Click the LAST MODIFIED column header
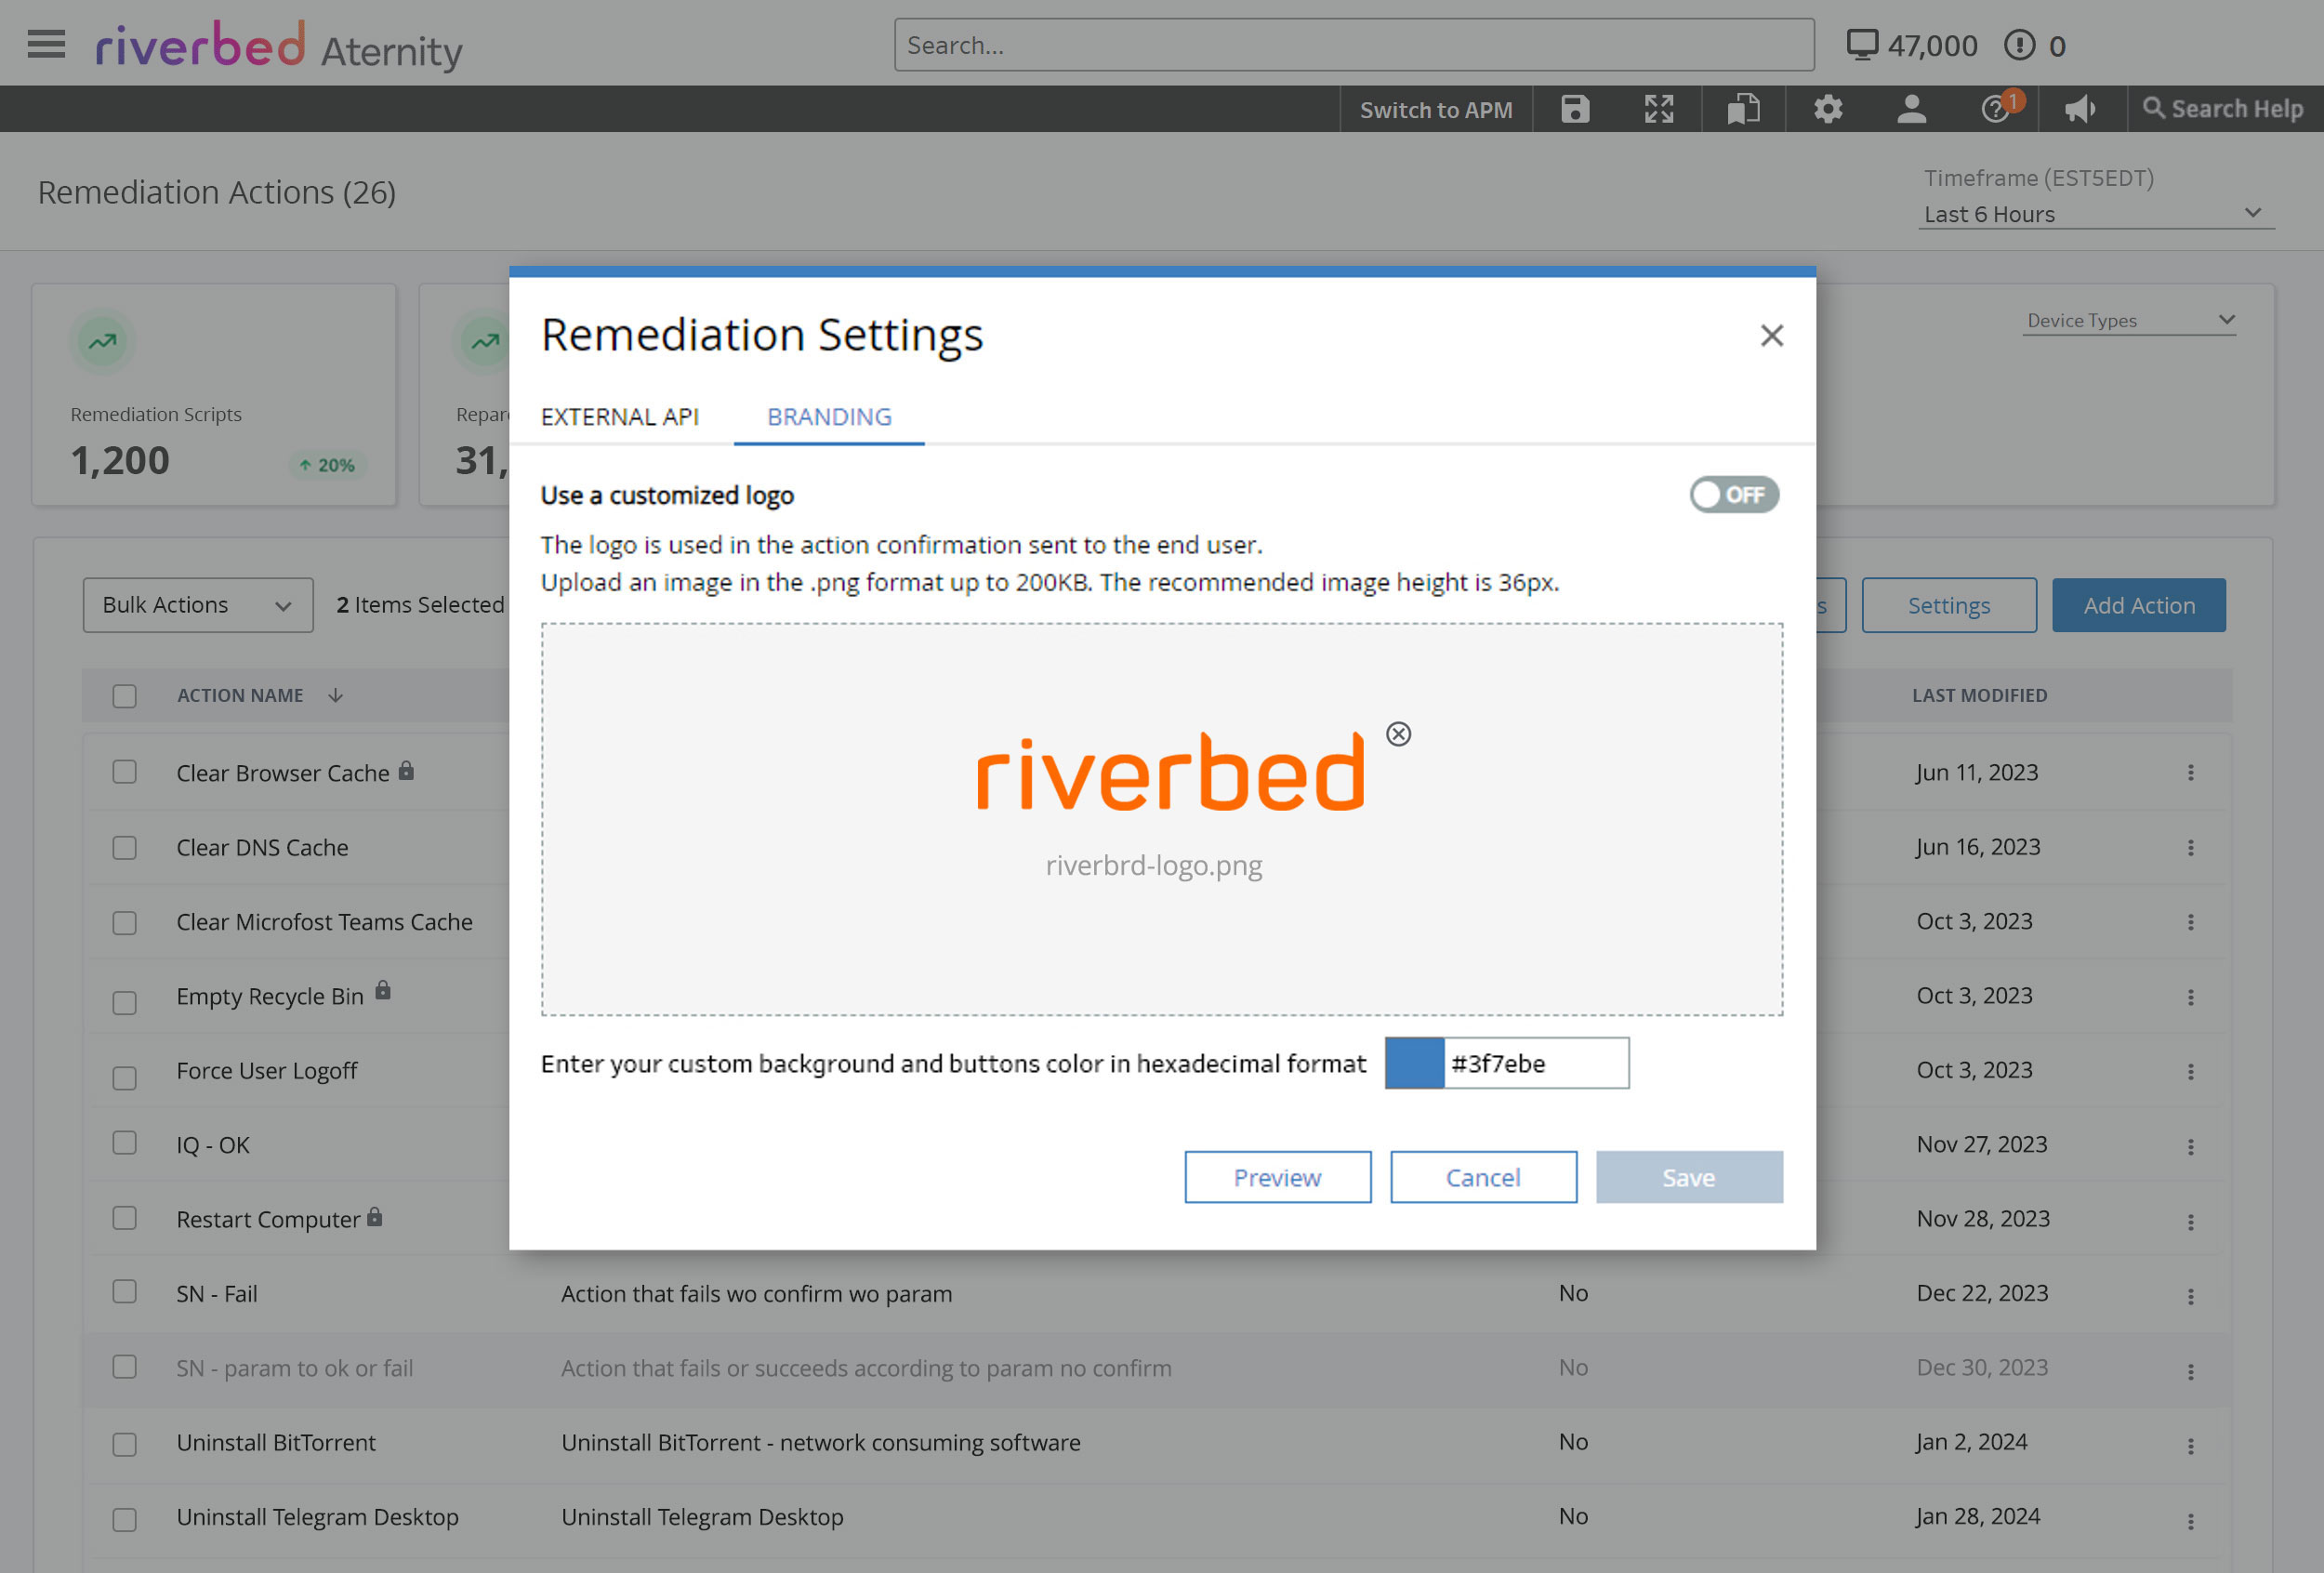 pyautogui.click(x=1979, y=695)
